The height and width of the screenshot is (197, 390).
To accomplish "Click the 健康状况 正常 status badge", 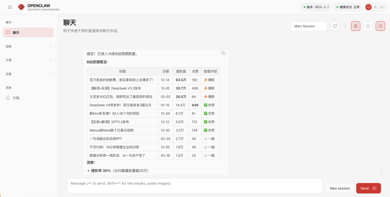I will click(348, 7).
